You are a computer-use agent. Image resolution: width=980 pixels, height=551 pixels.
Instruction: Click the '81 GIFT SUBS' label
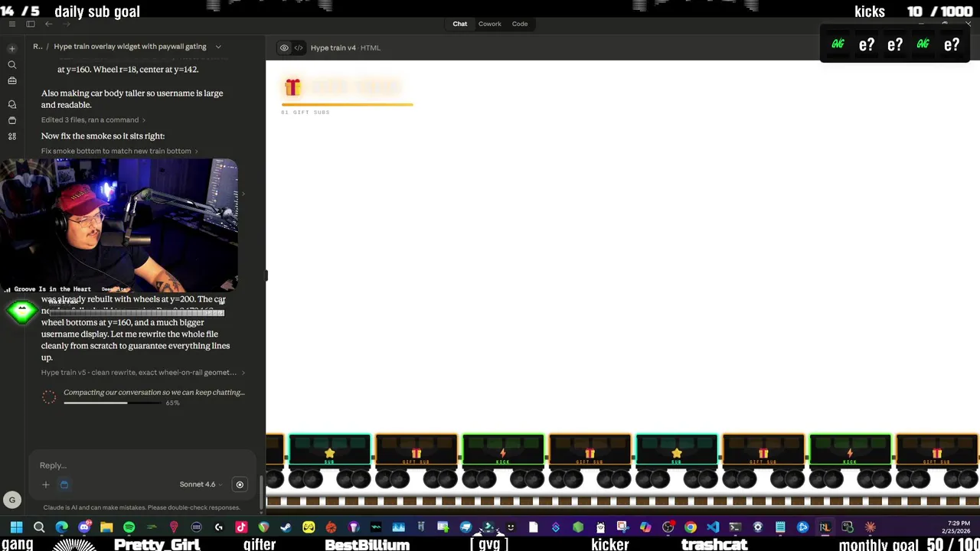tap(305, 112)
